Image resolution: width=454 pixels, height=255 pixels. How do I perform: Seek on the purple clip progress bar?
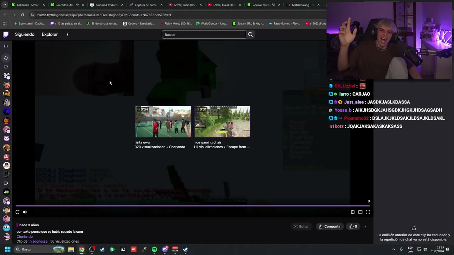pos(193,205)
